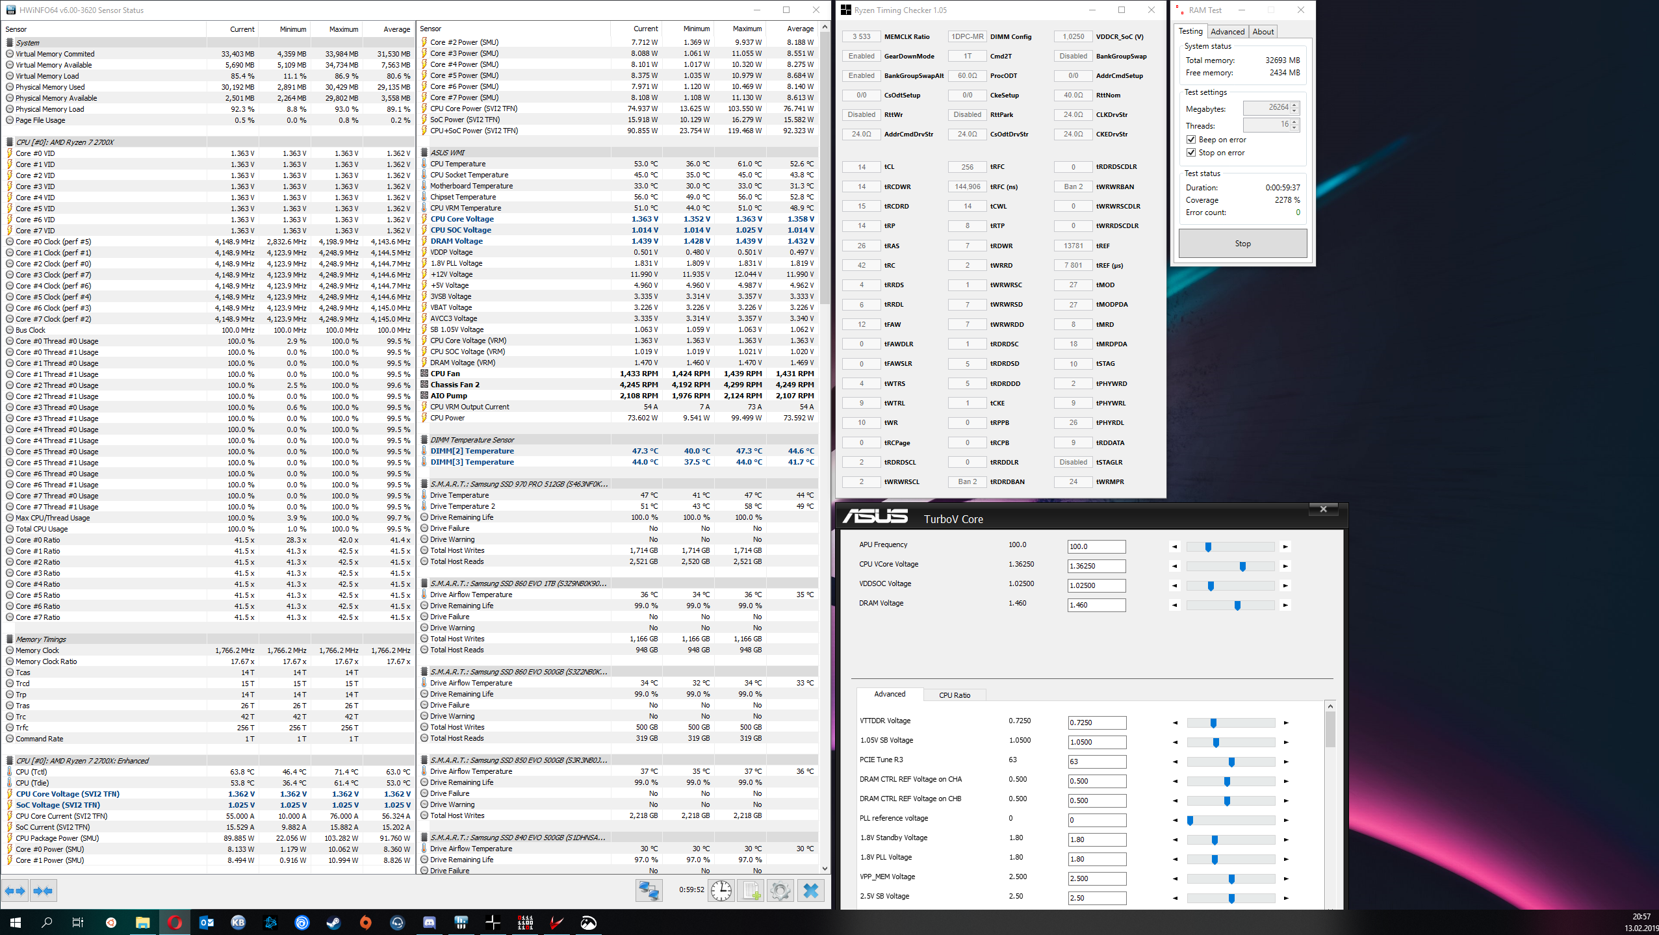Open the remote network monitoring icon

click(x=649, y=890)
